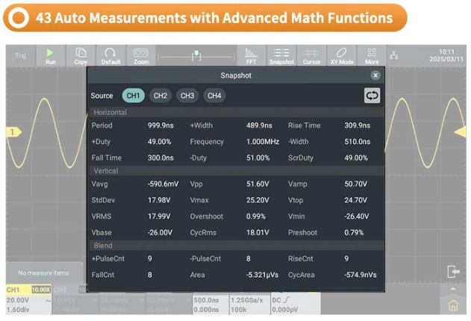The width and height of the screenshot is (471, 321).
Task: Click the CH1 channel tab at bottom
Action: pyautogui.click(x=15, y=289)
